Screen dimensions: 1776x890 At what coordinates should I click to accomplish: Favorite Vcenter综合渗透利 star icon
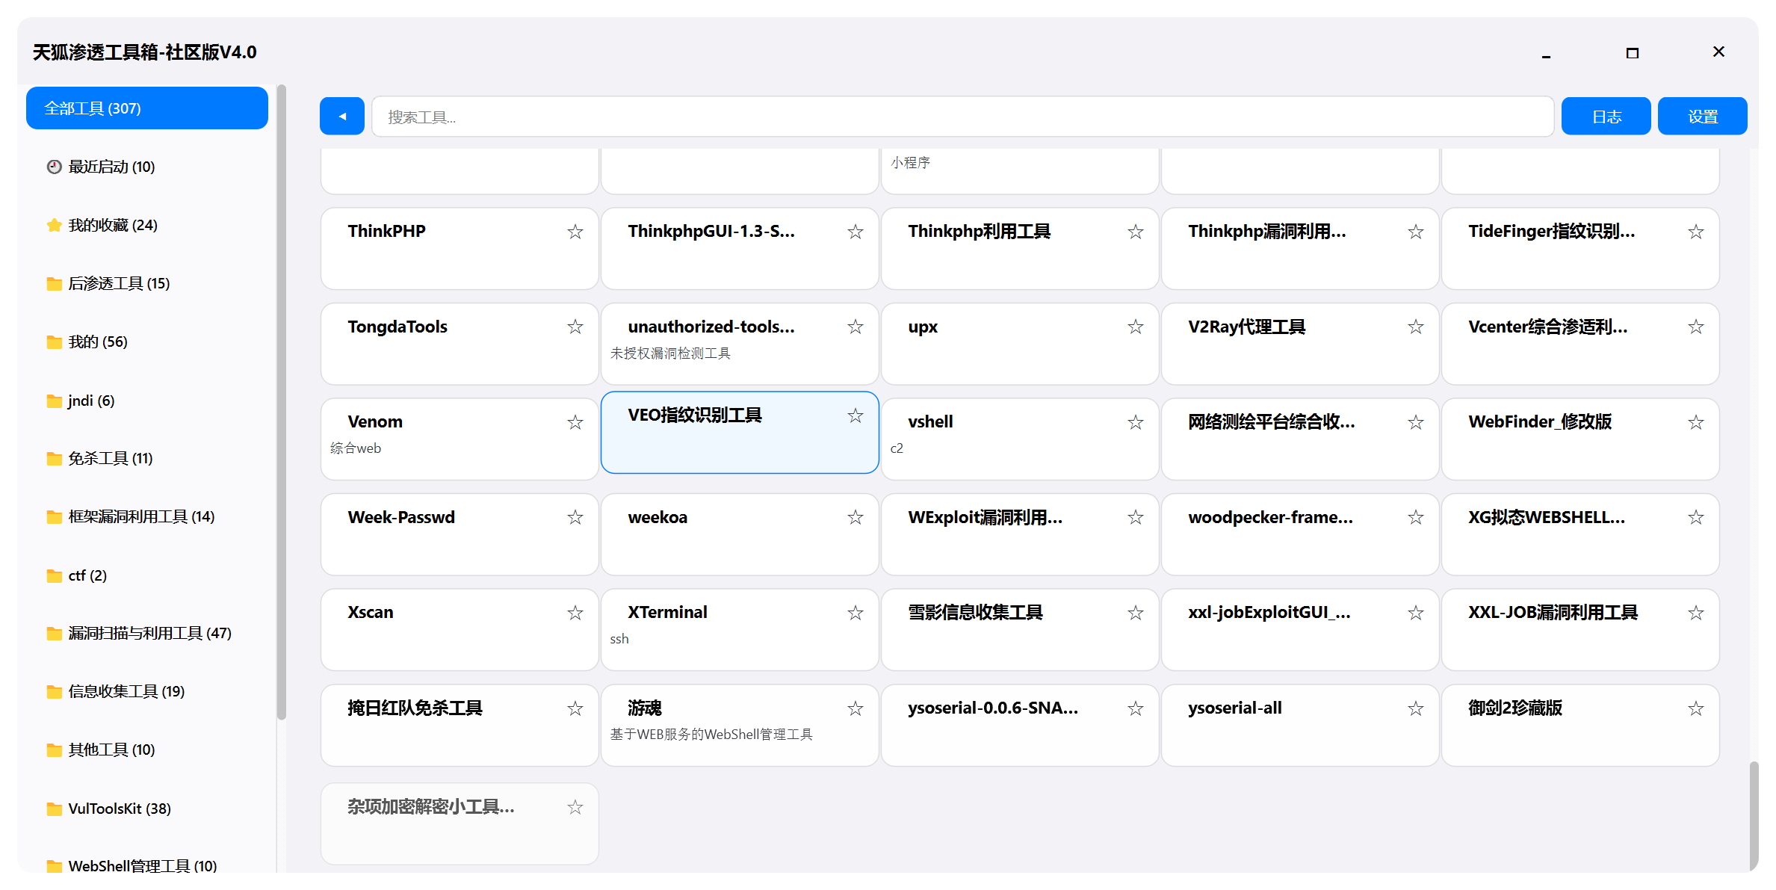[x=1695, y=327]
